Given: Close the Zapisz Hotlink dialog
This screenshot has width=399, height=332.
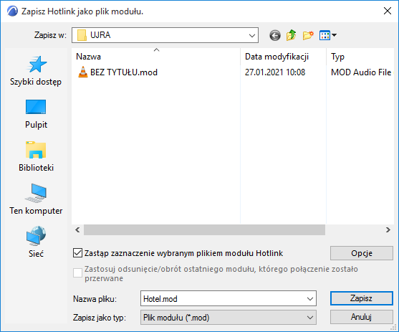Looking at the screenshot, I should coord(388,11).
